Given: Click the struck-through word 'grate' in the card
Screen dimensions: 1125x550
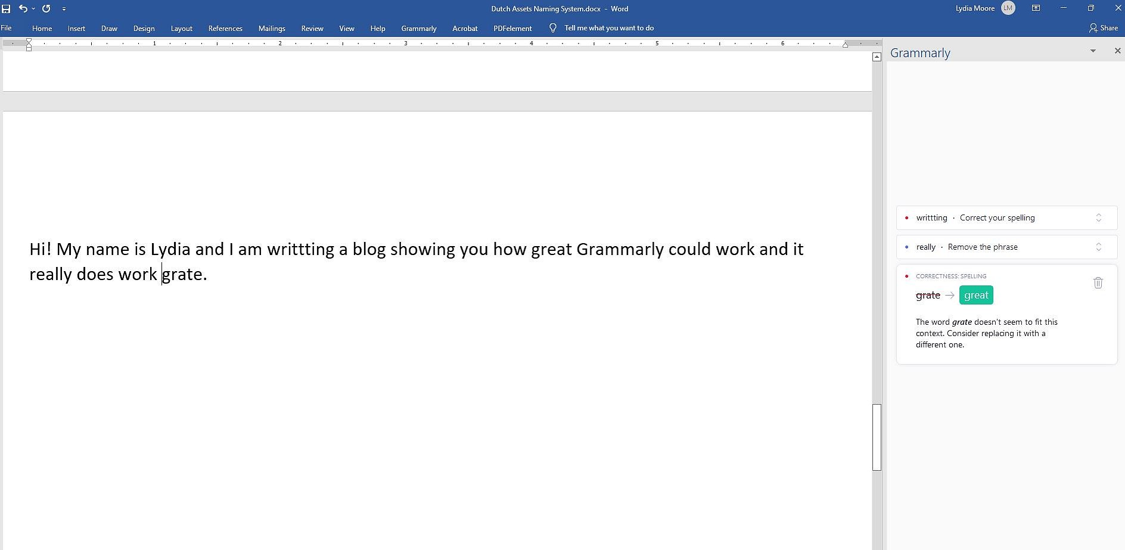Looking at the screenshot, I should click(x=928, y=295).
